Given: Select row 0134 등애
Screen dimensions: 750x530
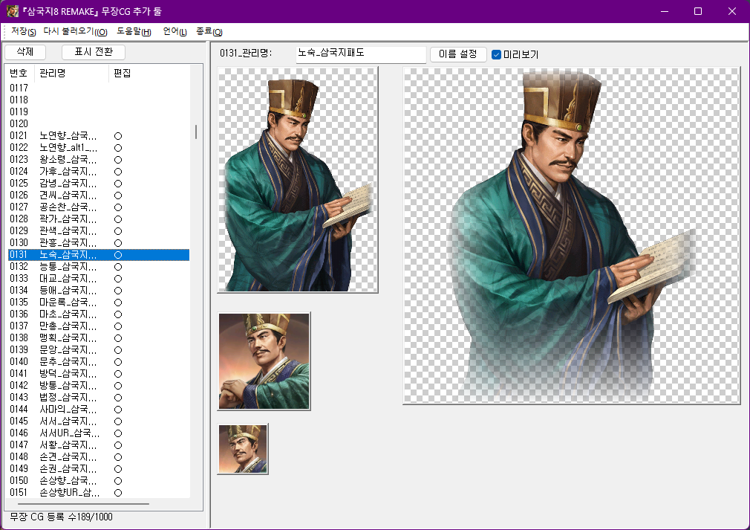Looking at the screenshot, I should click(99, 290).
